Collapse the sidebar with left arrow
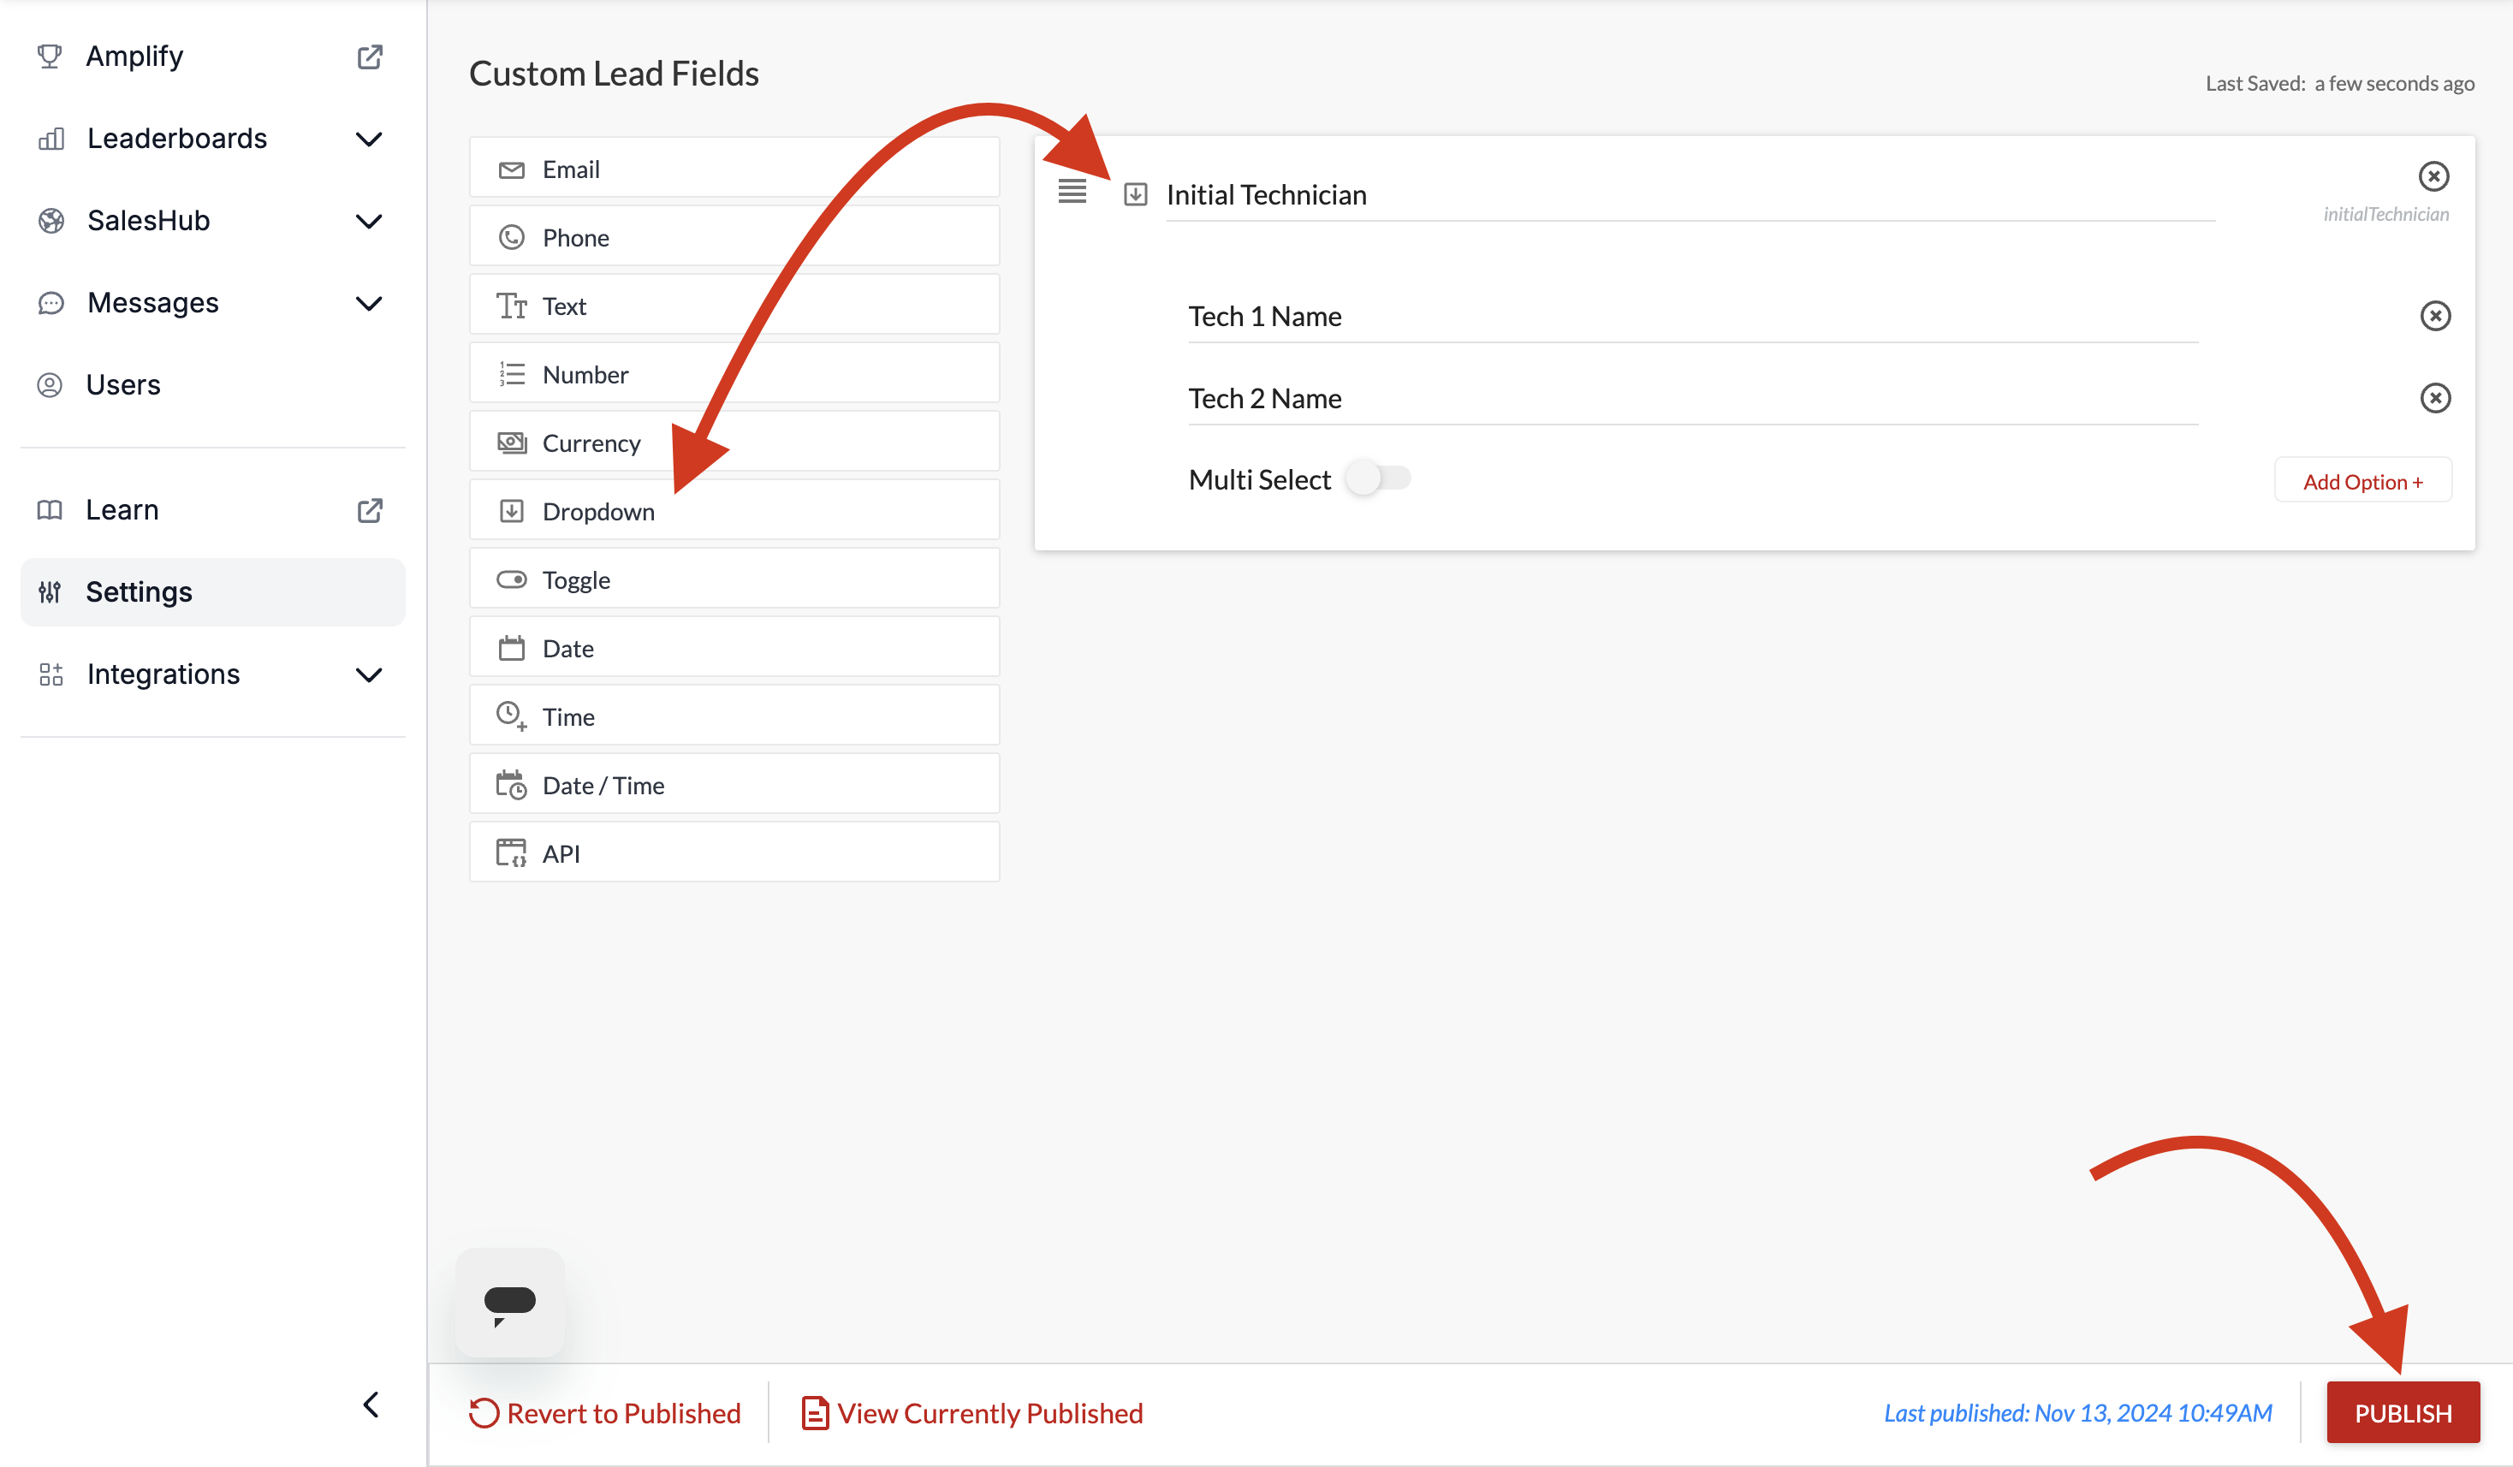The image size is (2513, 1467). (371, 1405)
